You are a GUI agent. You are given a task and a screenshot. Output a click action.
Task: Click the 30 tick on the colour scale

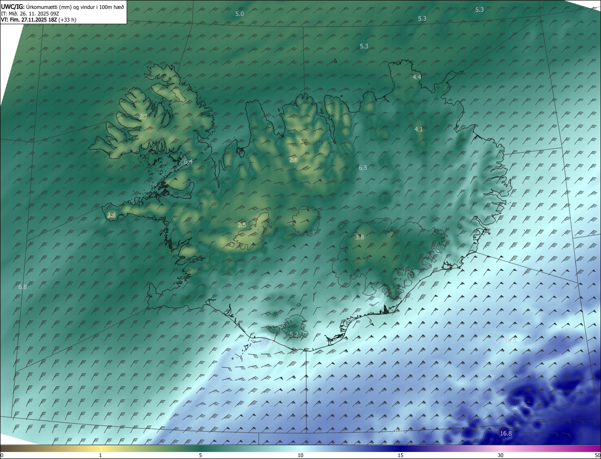[501, 455]
